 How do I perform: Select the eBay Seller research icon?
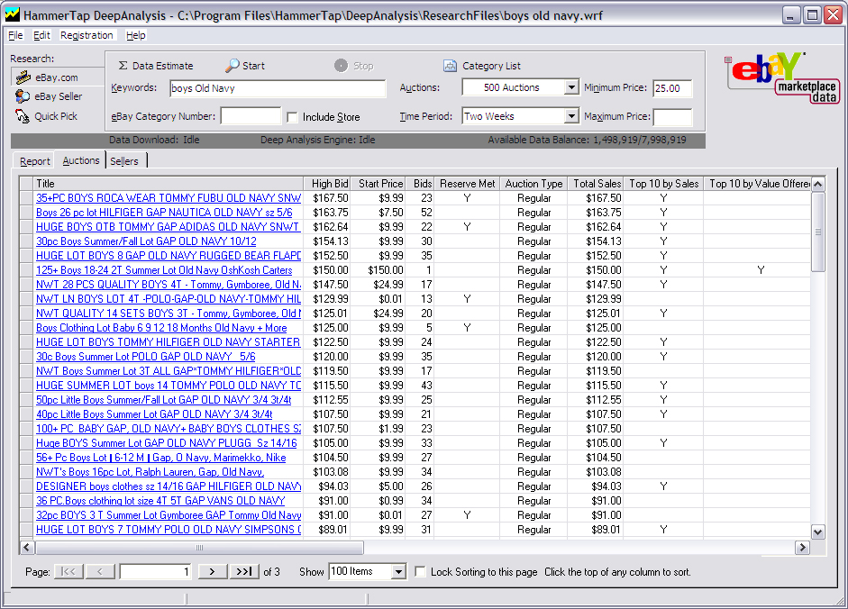(23, 96)
